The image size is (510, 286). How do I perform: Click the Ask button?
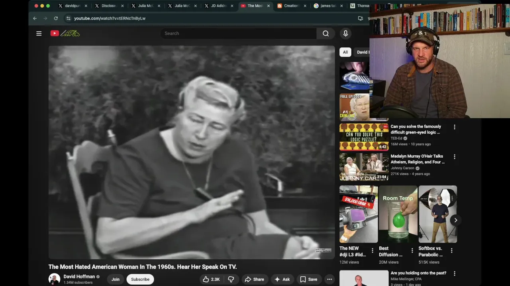click(282, 279)
